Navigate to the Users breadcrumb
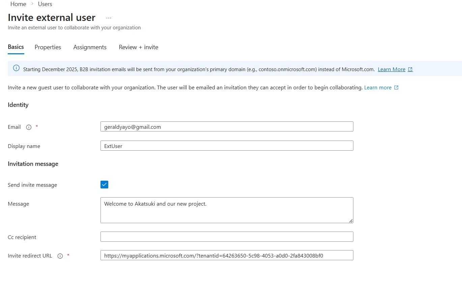The width and height of the screenshot is (462, 299). 45,4
